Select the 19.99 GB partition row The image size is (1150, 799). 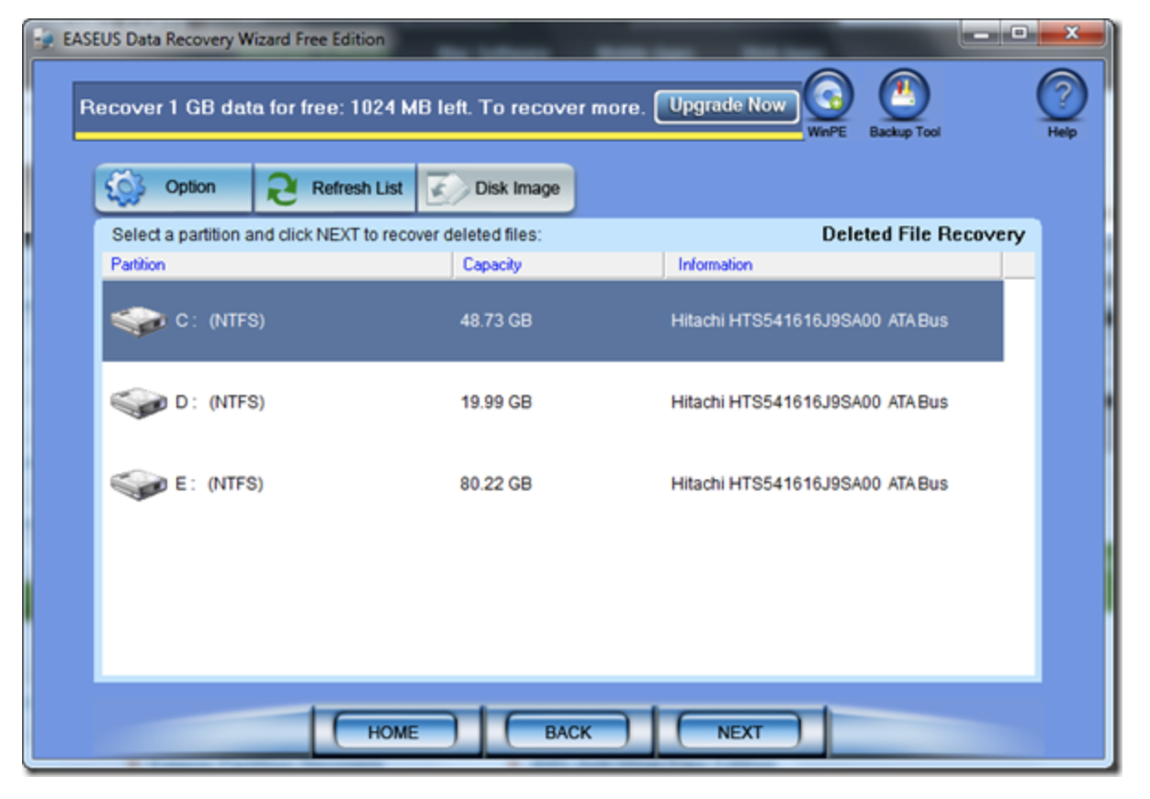tap(496, 402)
